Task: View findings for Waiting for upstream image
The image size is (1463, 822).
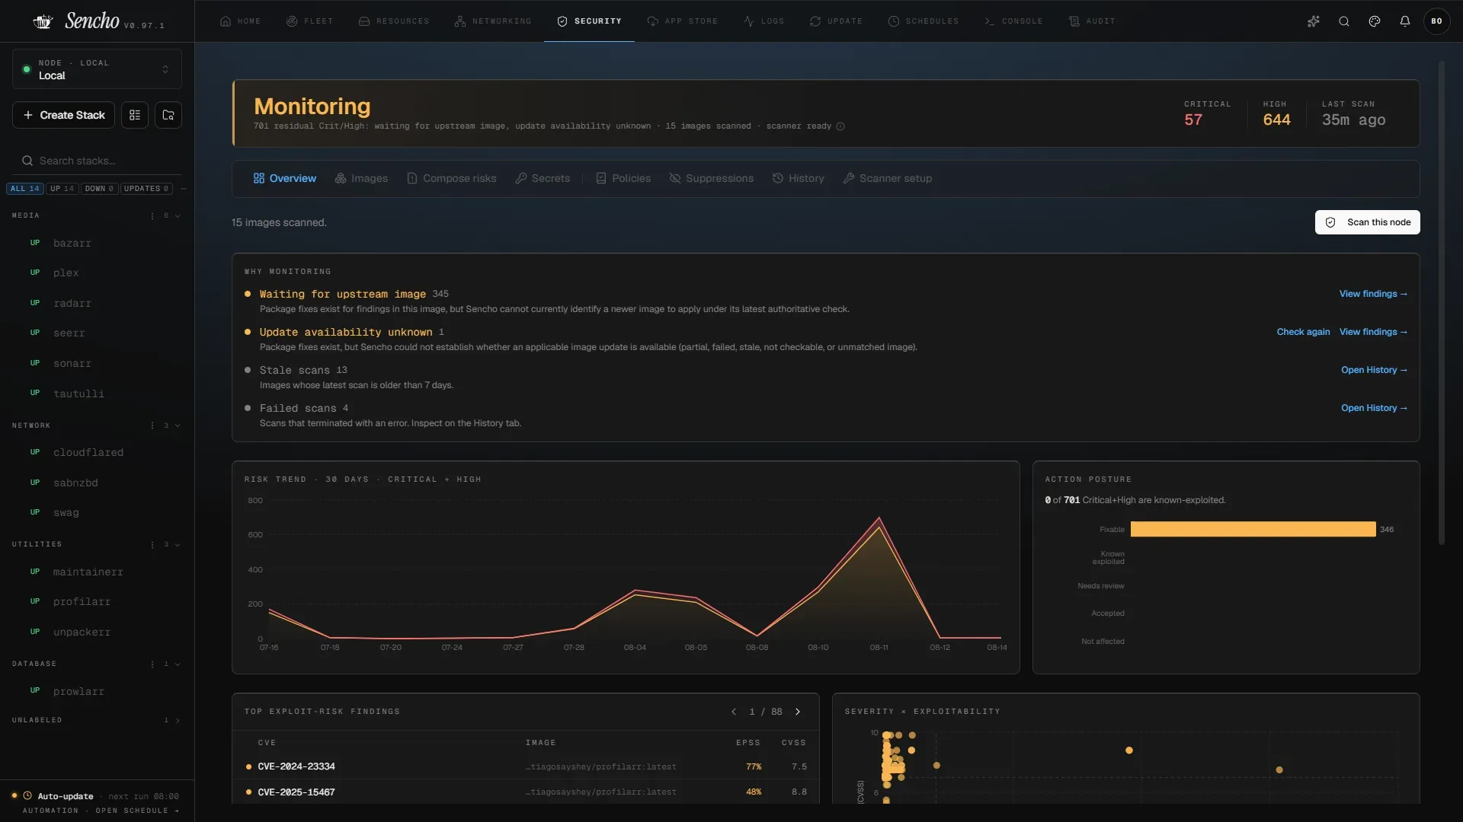Action: pyautogui.click(x=1373, y=295)
